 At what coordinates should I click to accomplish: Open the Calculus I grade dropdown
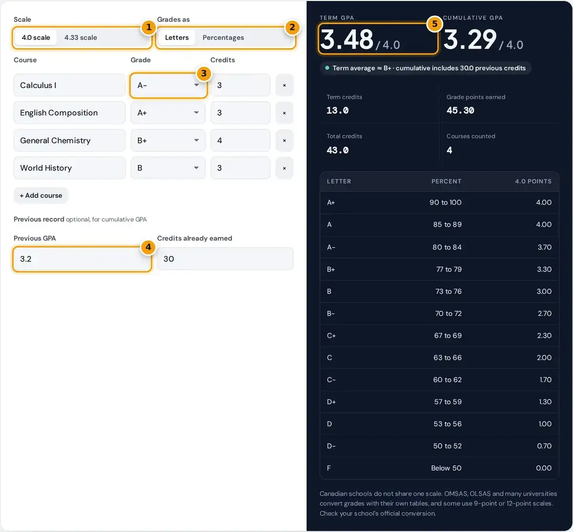(168, 85)
